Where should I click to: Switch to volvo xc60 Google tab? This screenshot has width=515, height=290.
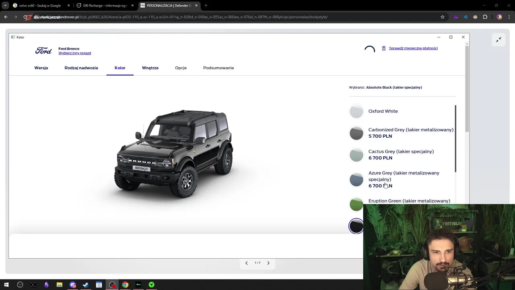(40, 6)
